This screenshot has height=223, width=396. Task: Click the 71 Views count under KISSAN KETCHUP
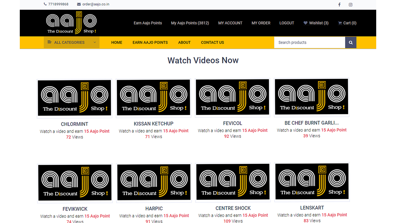154,137
